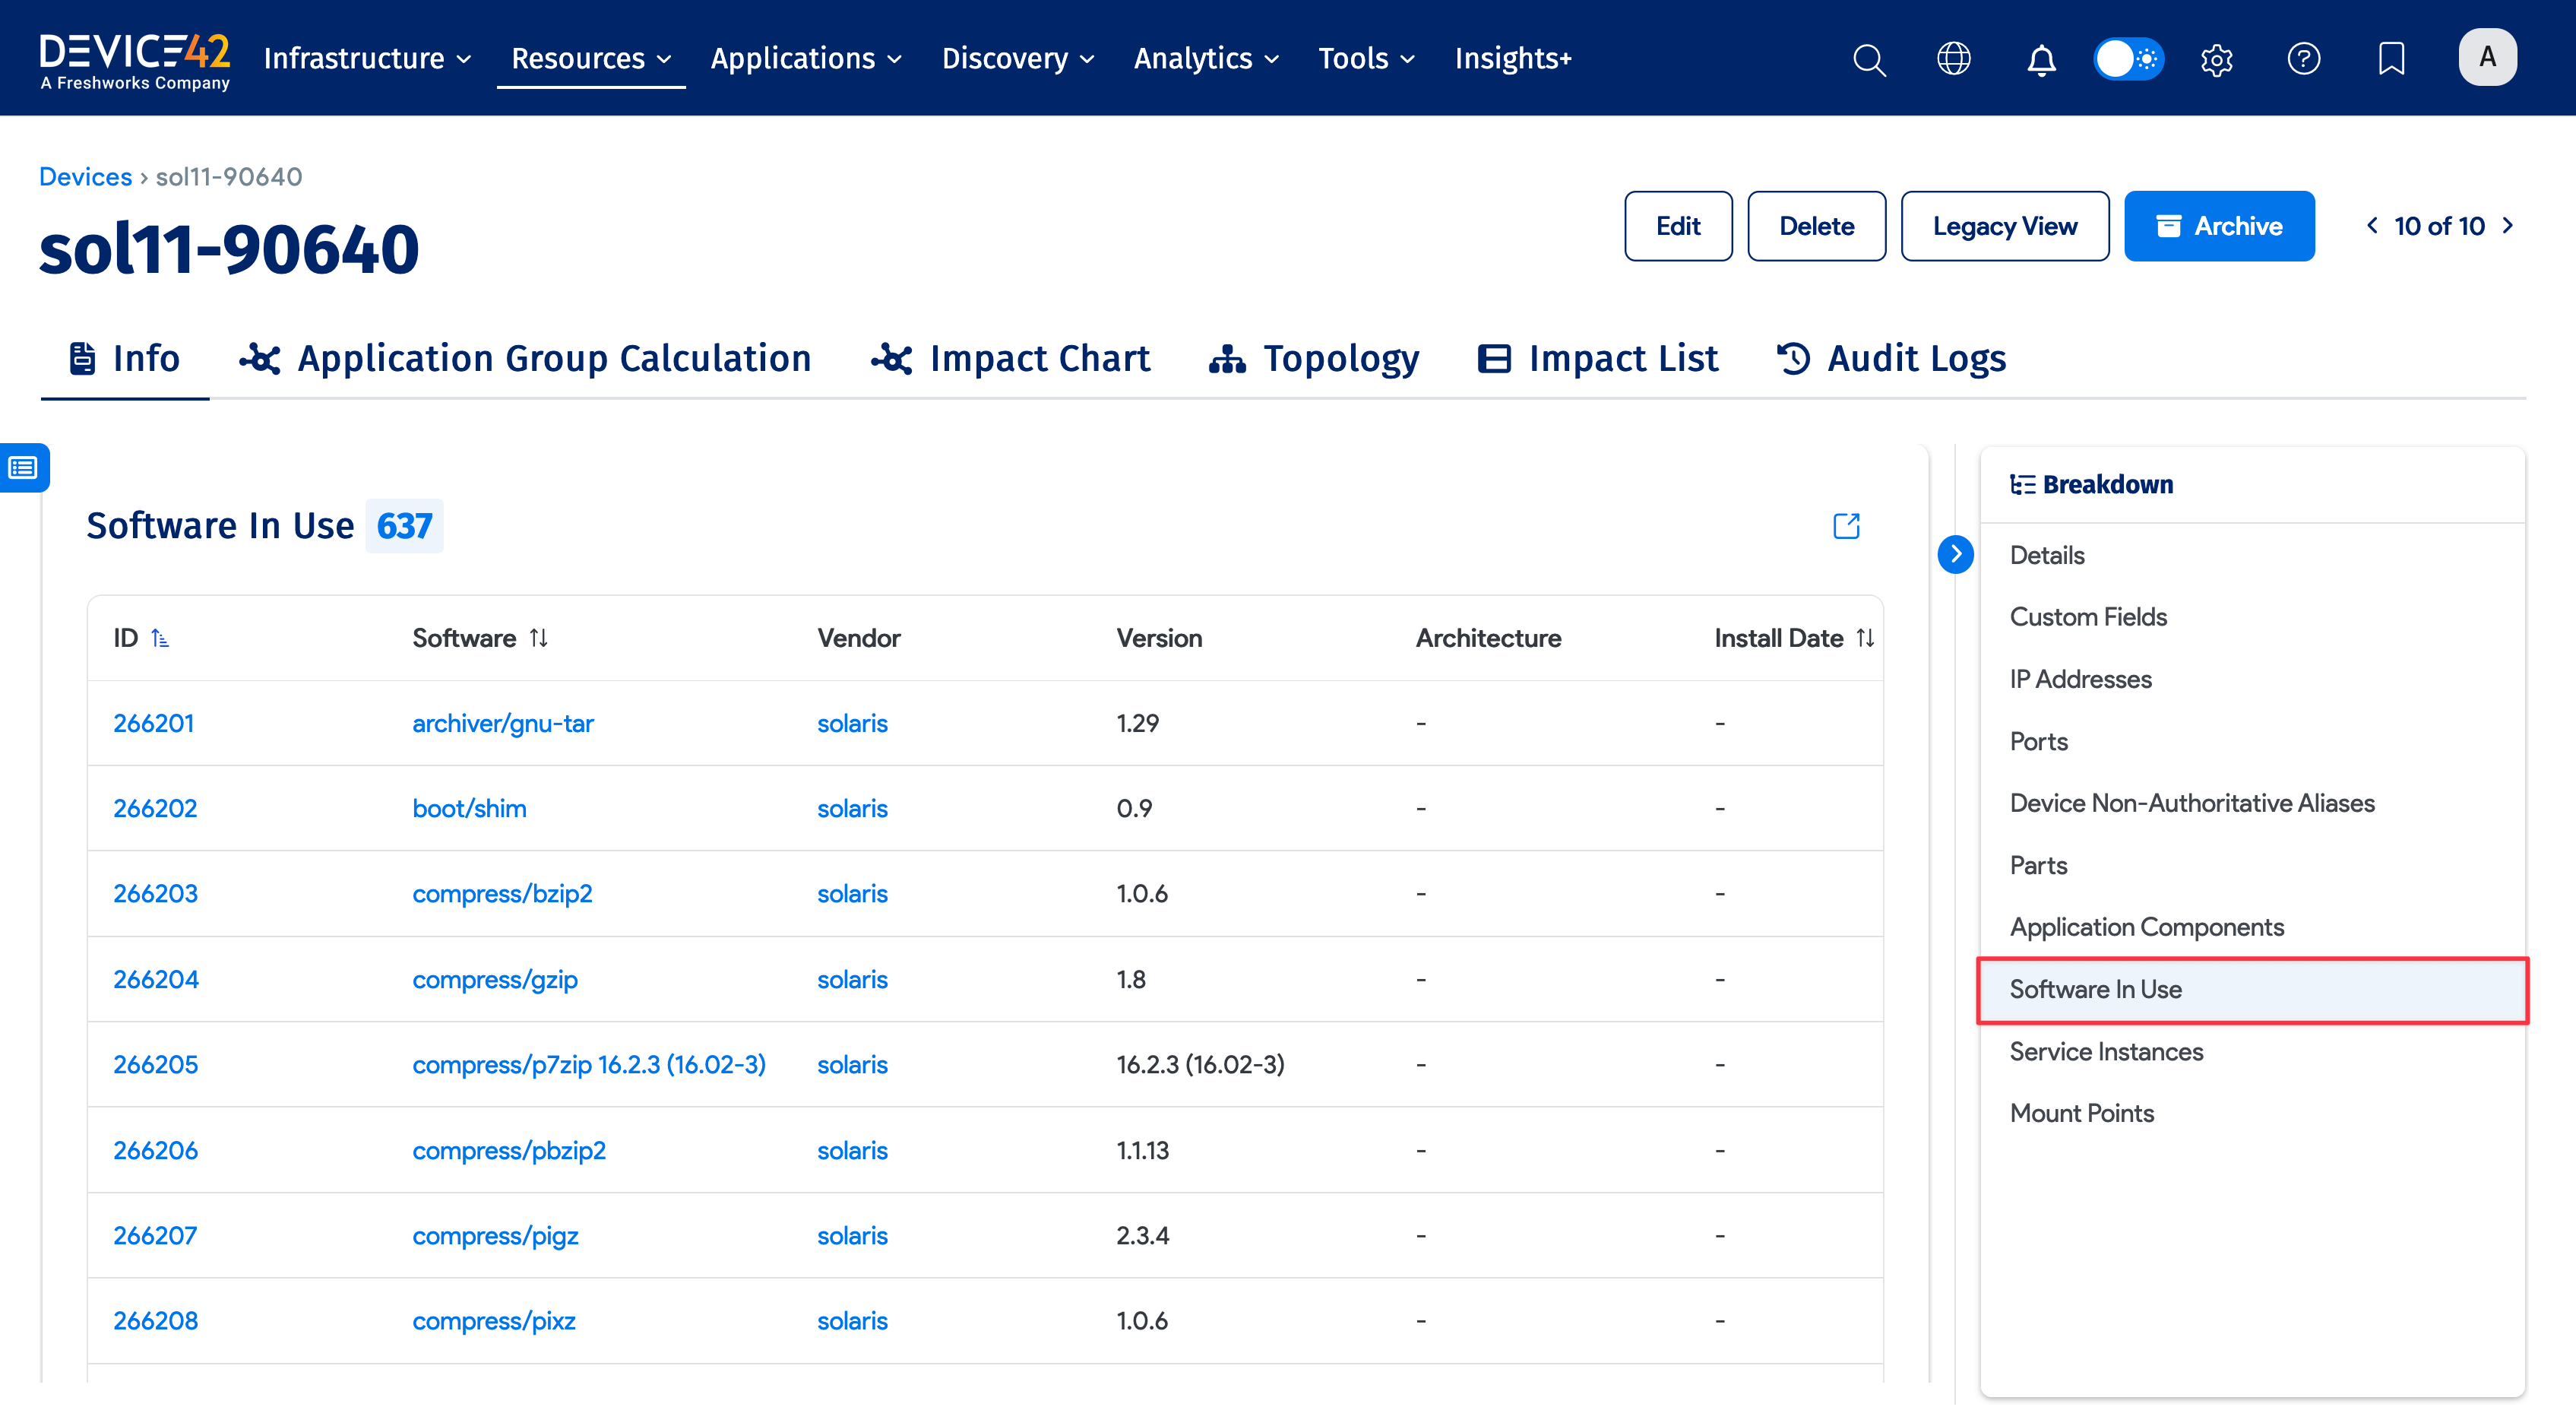Export the Software In Use list
2576x1426 pixels.
click(x=1846, y=525)
